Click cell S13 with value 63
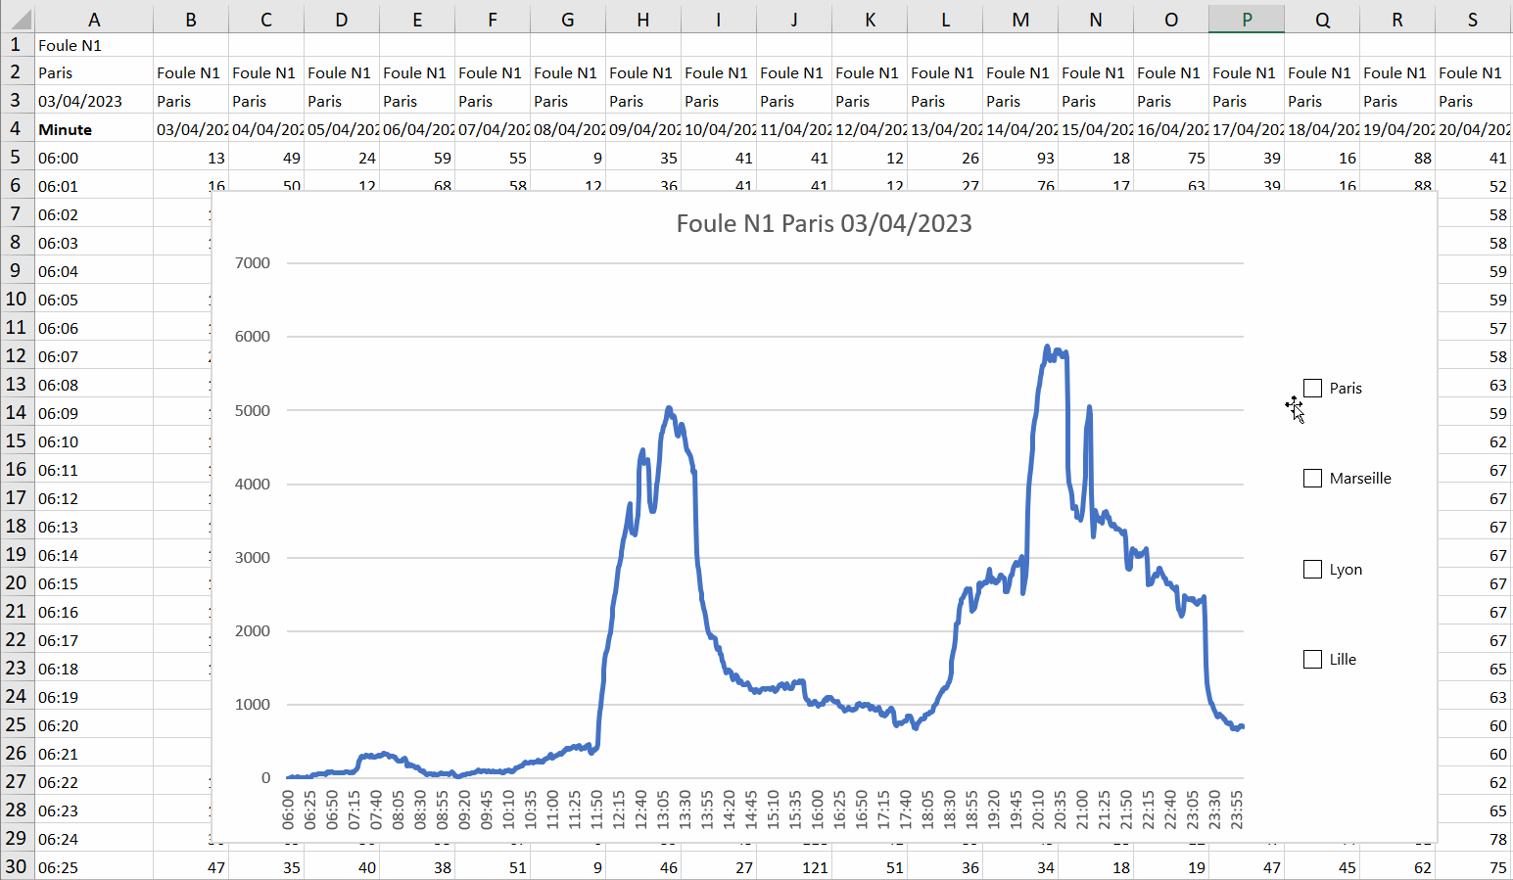Viewport: 1513px width, 880px height. pos(1475,385)
